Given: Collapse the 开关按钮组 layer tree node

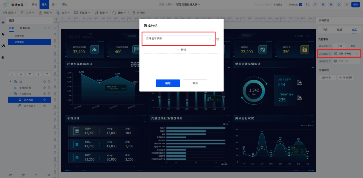Looking at the screenshot, I should (11, 94).
